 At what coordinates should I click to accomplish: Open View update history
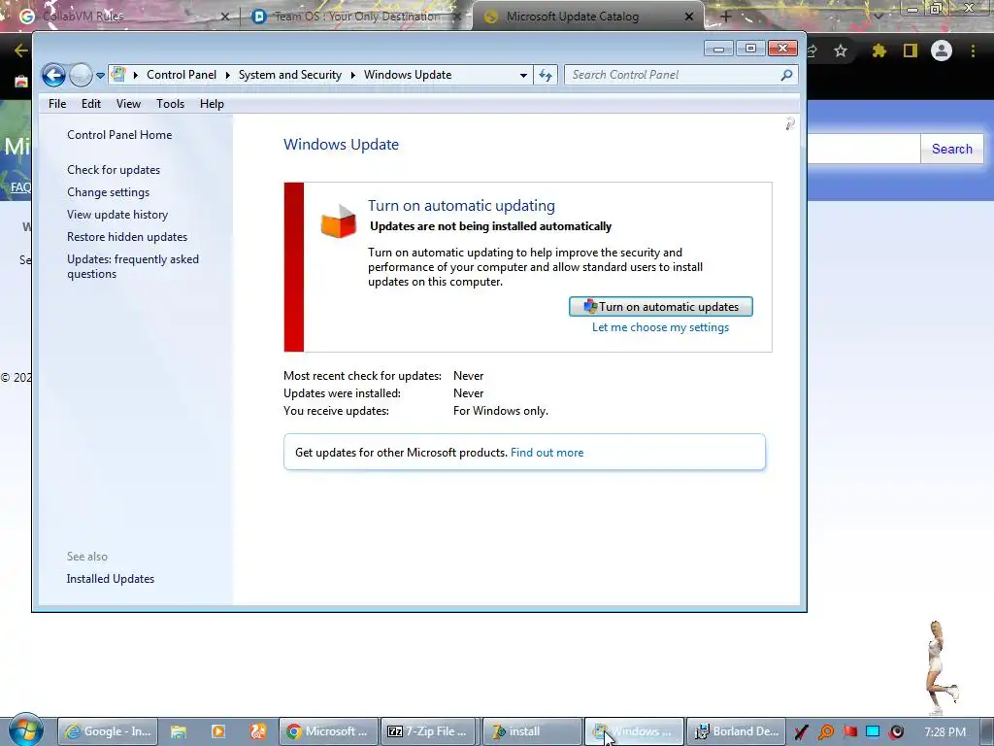pos(117,215)
